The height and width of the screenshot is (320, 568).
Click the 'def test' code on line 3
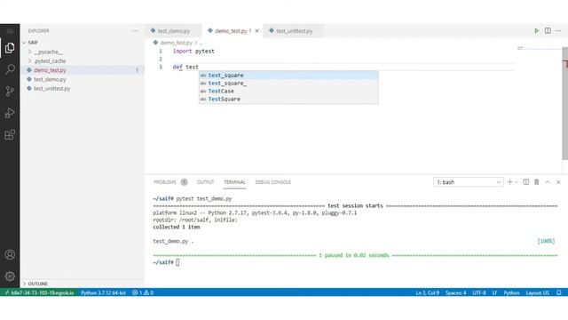[x=185, y=68]
